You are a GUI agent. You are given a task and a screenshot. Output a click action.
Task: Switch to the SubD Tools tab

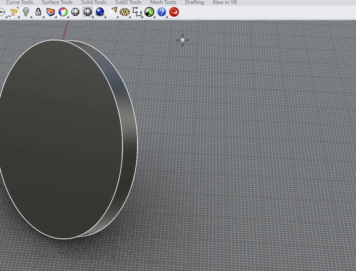coord(128,2)
